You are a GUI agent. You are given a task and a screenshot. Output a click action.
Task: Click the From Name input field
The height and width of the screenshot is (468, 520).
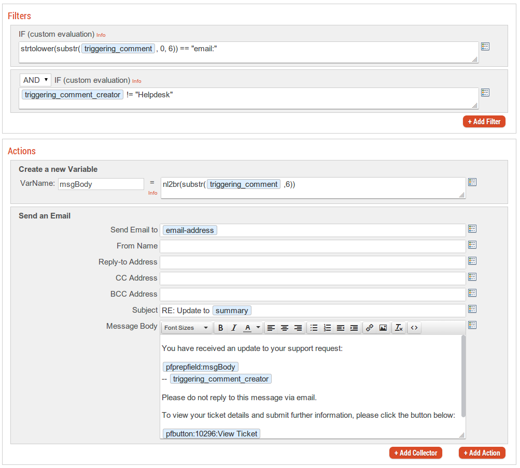pyautogui.click(x=313, y=246)
